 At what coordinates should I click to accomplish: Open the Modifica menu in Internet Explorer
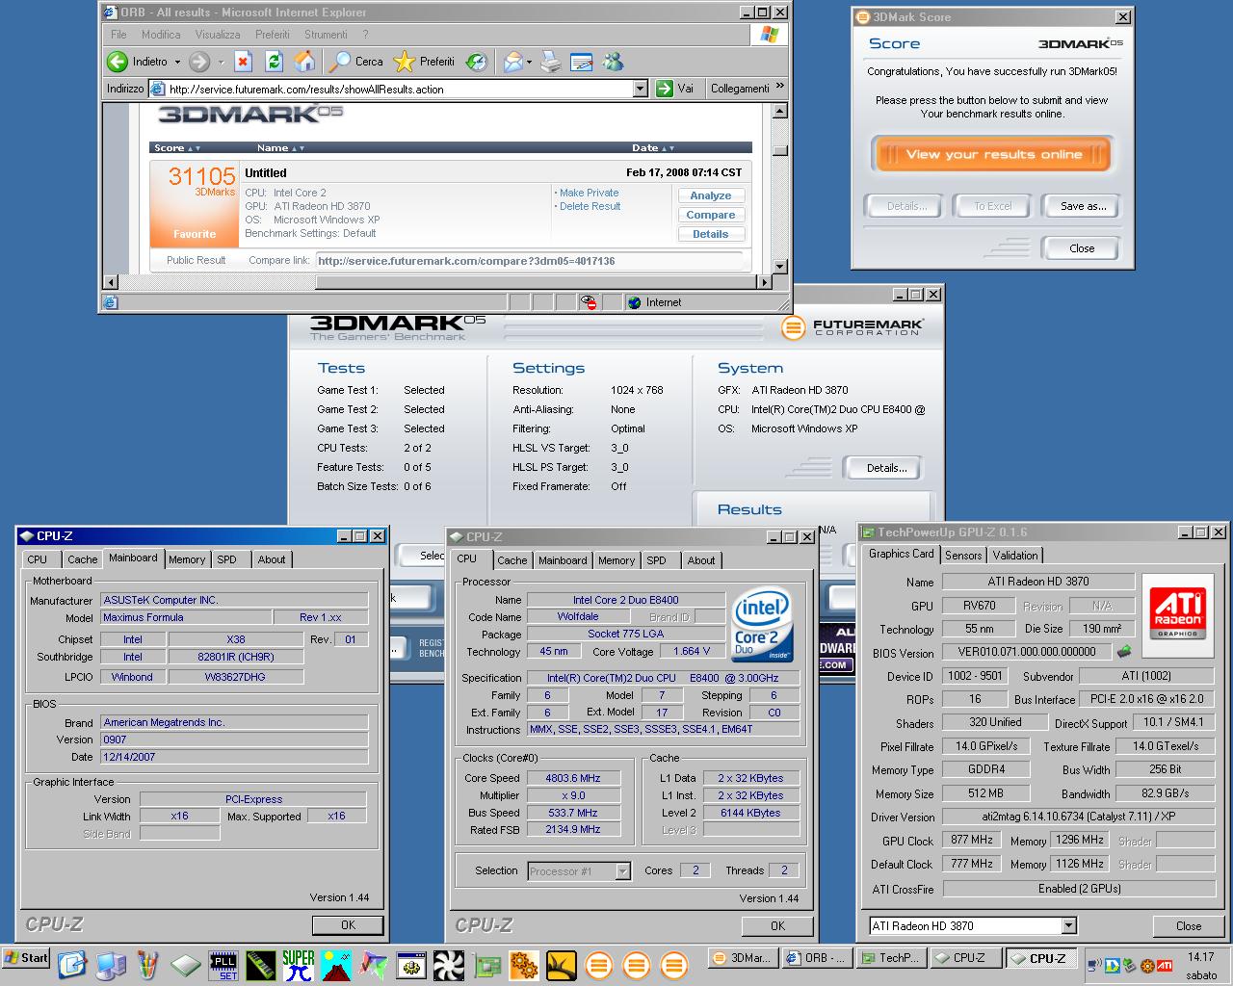(161, 35)
